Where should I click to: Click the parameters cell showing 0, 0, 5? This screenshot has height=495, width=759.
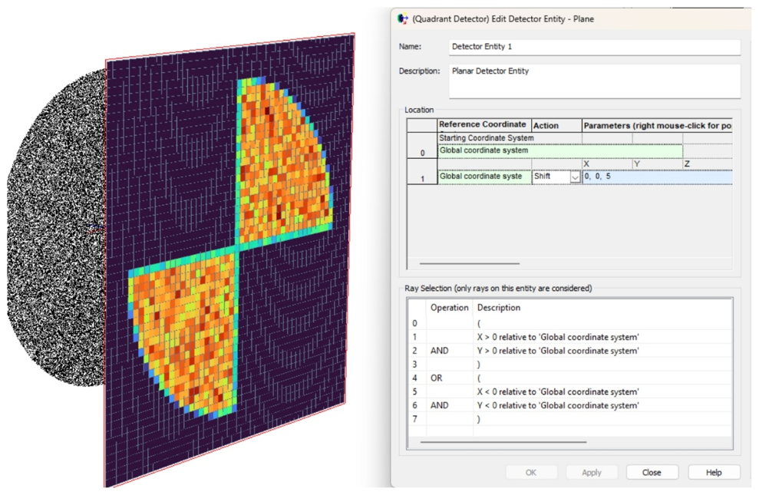click(656, 177)
